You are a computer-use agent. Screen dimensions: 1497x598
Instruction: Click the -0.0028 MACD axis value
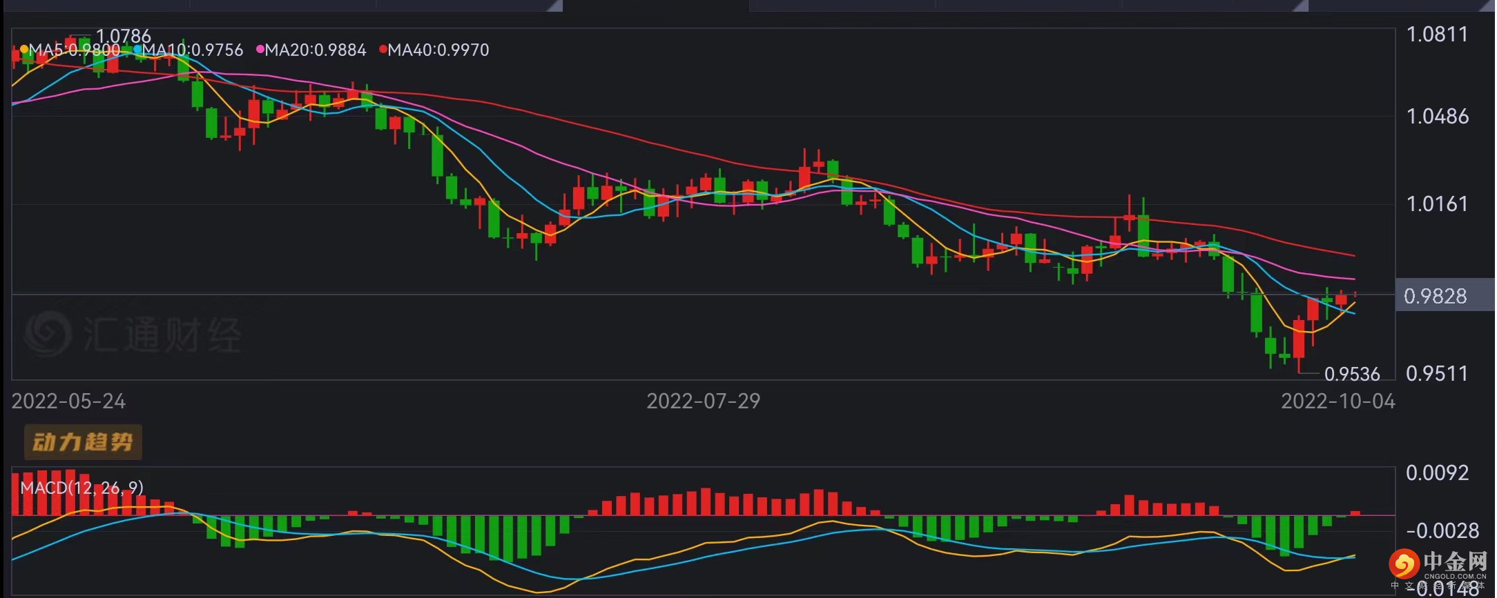[1442, 530]
